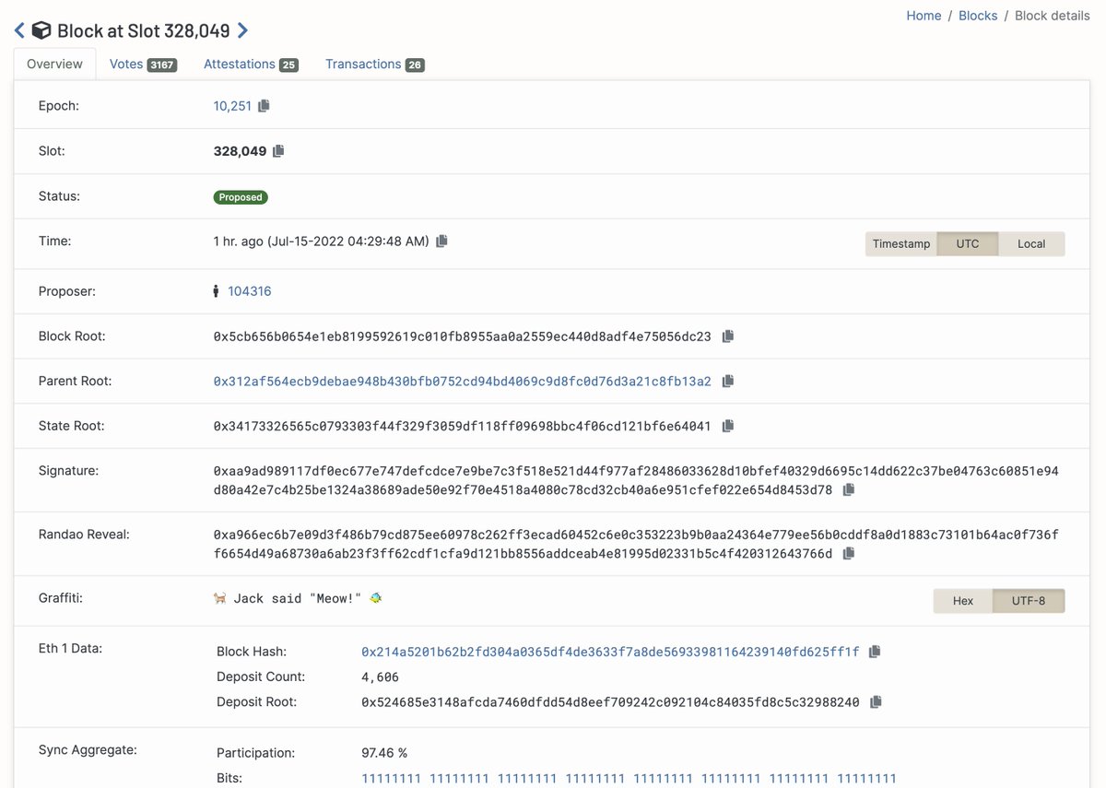Click the participation value 97.46 %
The image size is (1106, 788).
384,753
